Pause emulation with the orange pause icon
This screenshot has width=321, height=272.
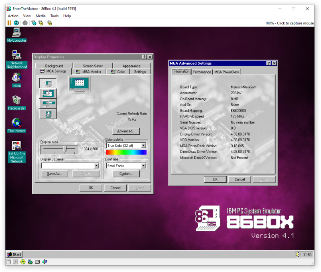(9, 23)
